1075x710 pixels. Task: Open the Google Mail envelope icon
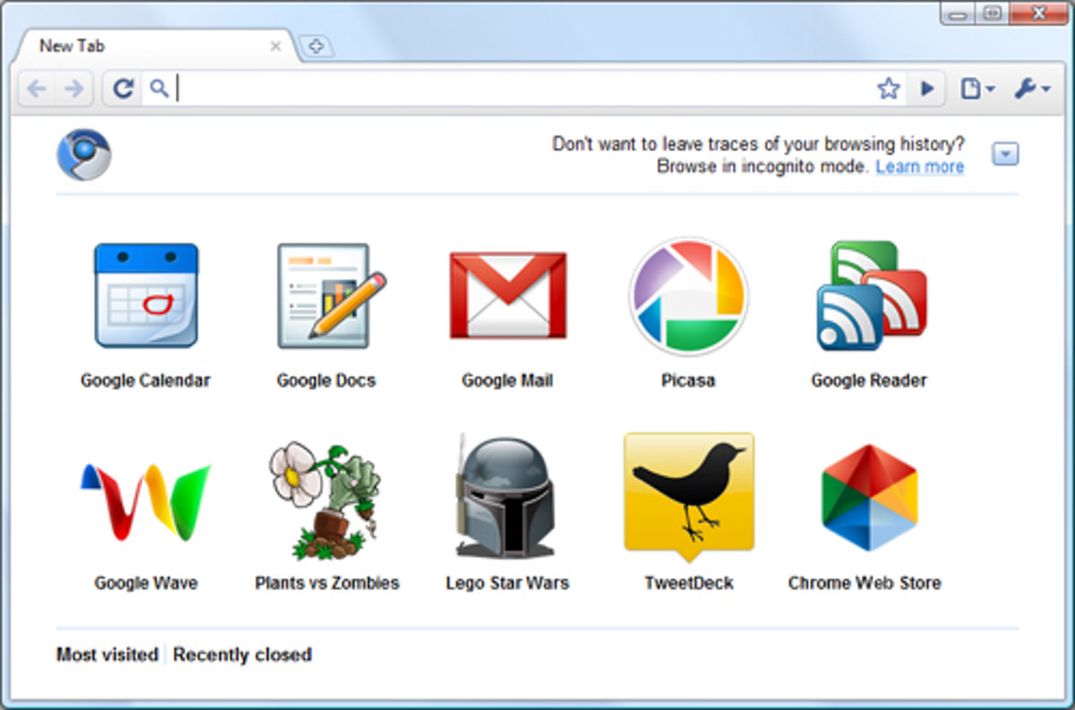[507, 296]
